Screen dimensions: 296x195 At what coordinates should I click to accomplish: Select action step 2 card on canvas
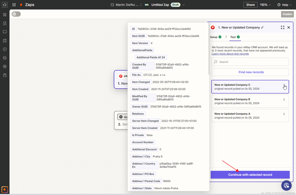pos(121,120)
